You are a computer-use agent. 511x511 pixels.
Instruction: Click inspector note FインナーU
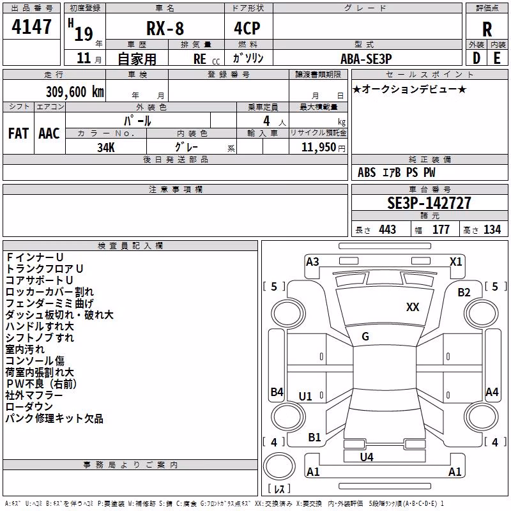[x=34, y=257]
